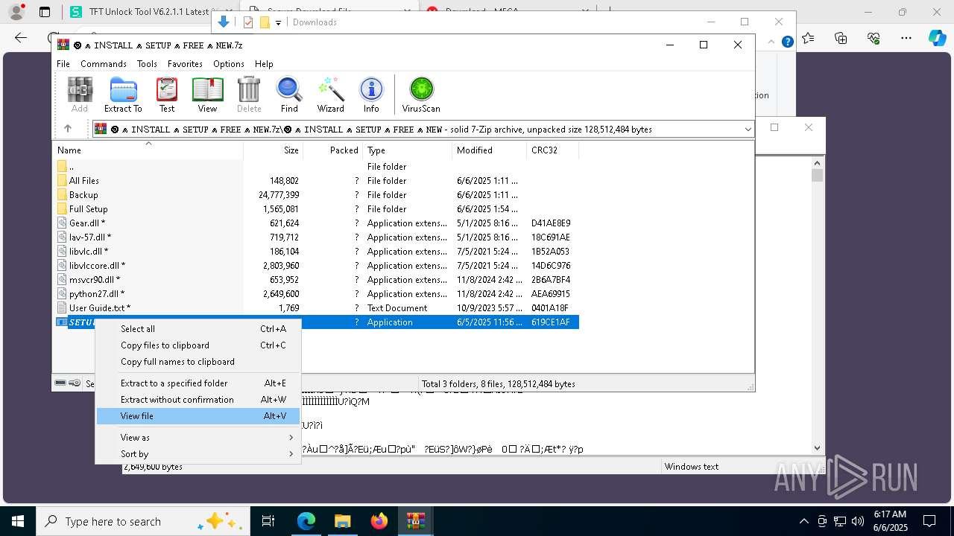
Task: Select the Backup folder icon
Action: 63,195
